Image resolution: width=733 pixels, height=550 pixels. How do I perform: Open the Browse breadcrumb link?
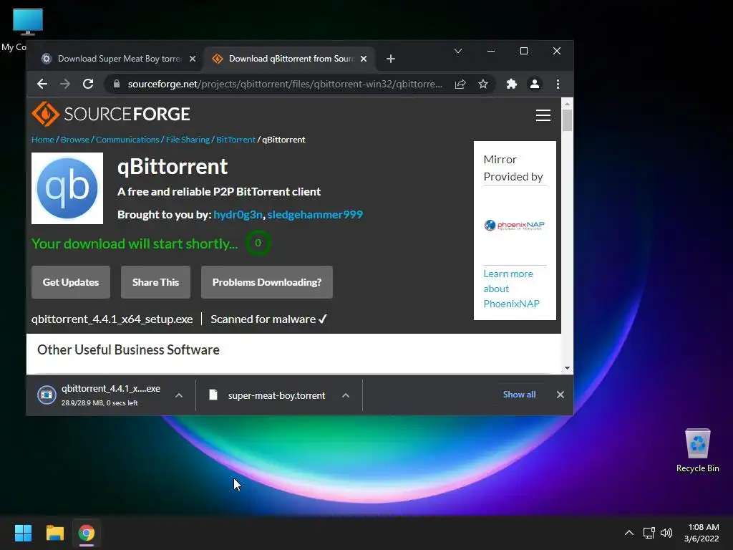click(74, 140)
